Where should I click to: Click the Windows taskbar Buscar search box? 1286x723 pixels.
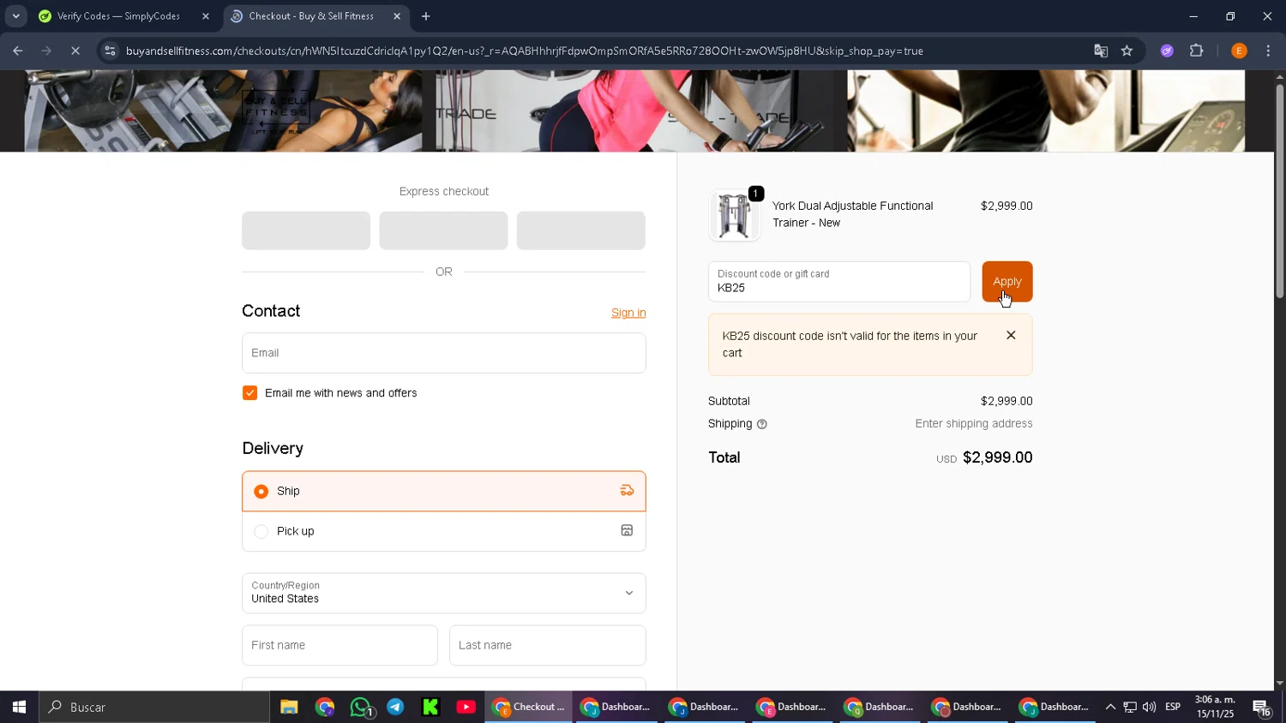[154, 707]
